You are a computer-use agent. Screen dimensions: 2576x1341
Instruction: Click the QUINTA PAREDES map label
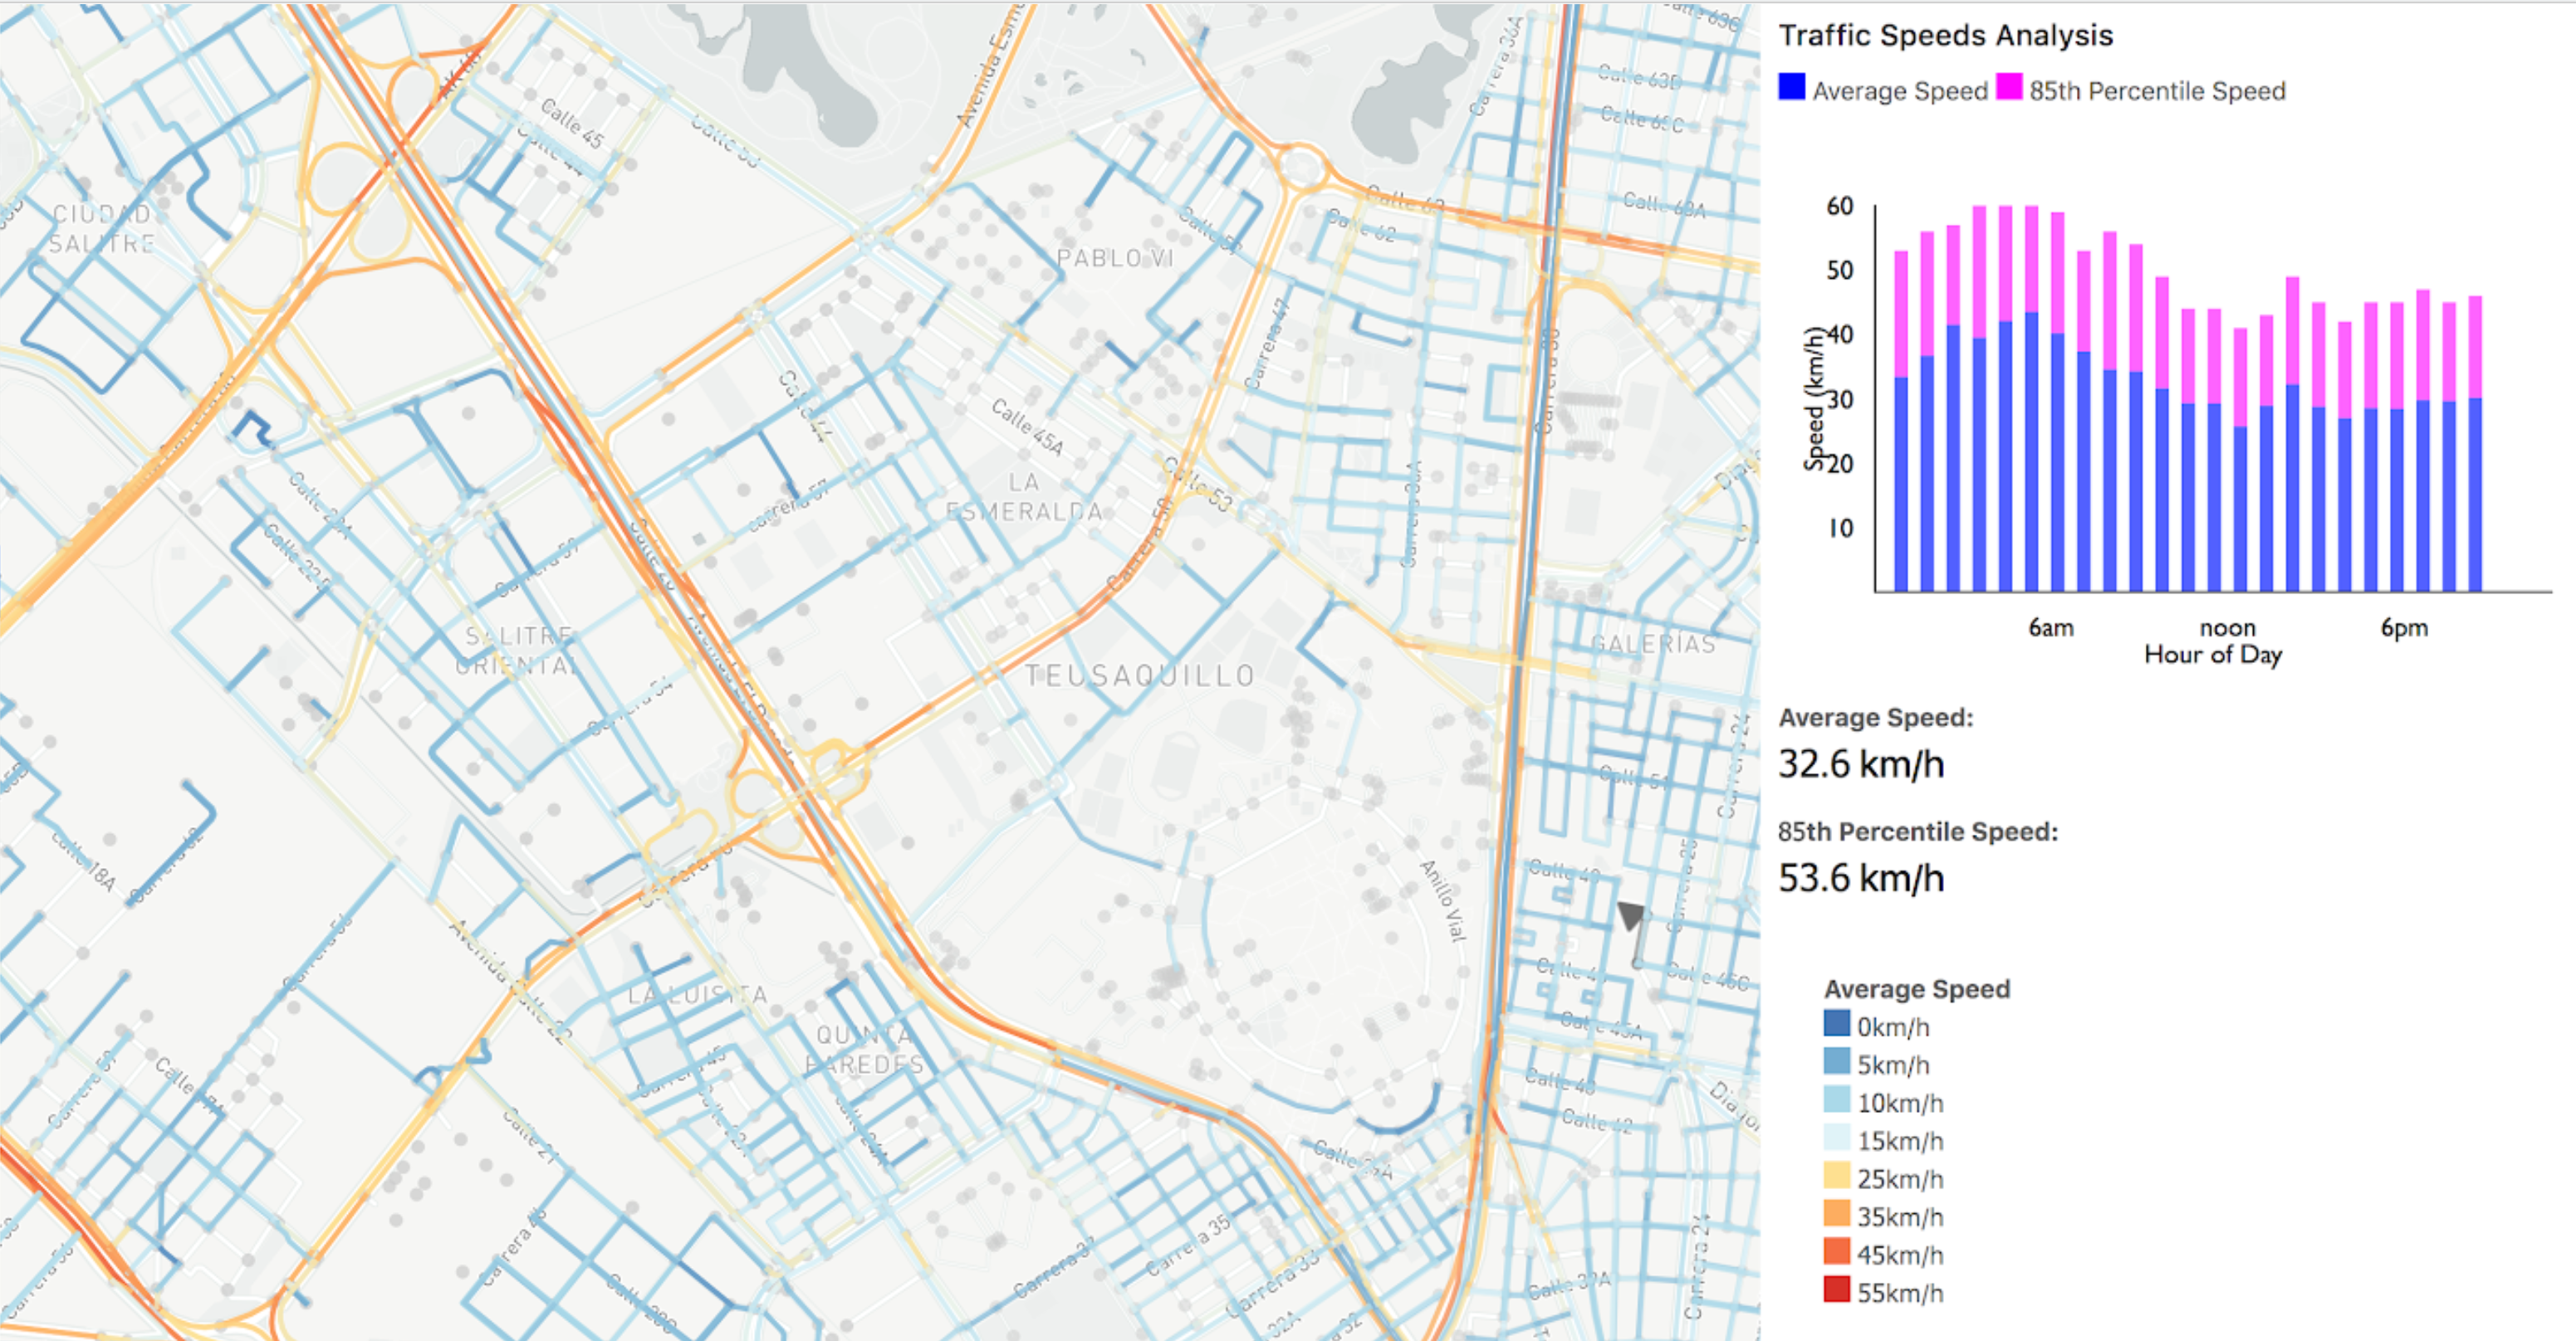coord(864,1049)
